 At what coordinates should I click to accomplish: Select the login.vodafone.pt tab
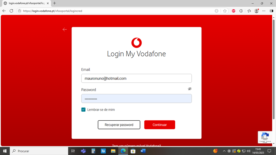[27, 3]
